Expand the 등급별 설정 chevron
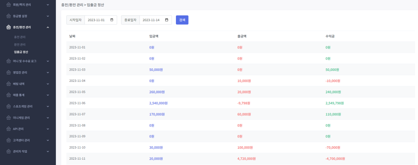Viewport: 418px width, 165px height. [48, 16]
